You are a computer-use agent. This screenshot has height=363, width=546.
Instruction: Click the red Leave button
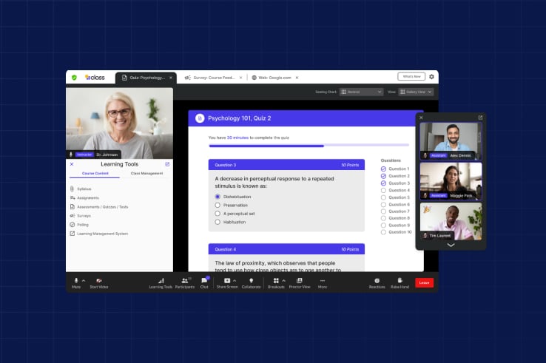tap(424, 282)
